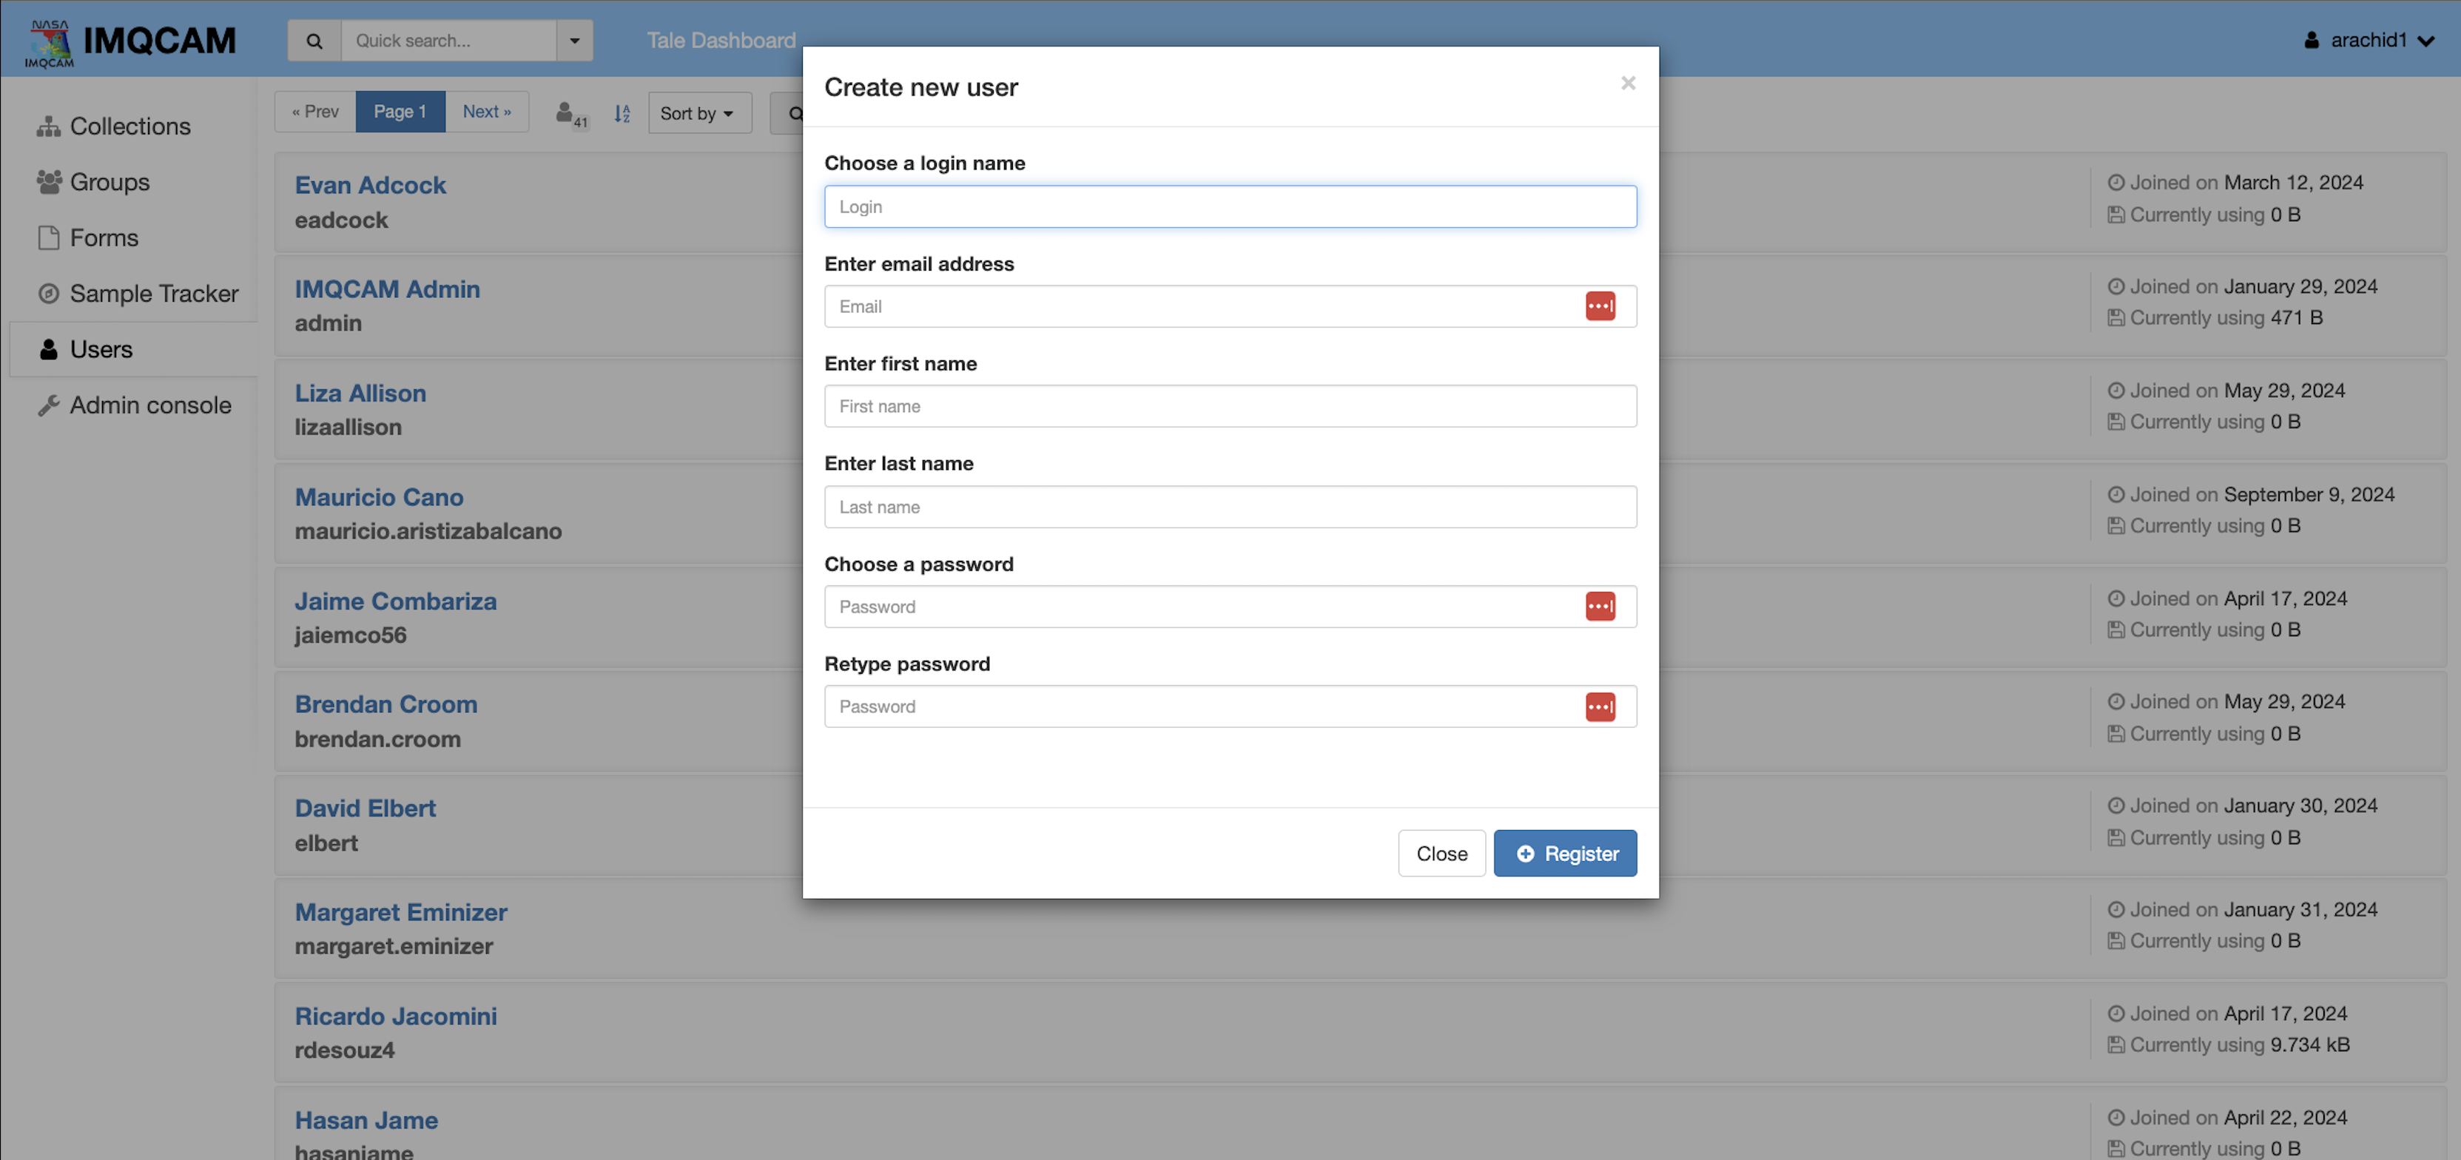Click the IMQCAM NASA logo
This screenshot has height=1160, width=2461.
click(x=50, y=43)
